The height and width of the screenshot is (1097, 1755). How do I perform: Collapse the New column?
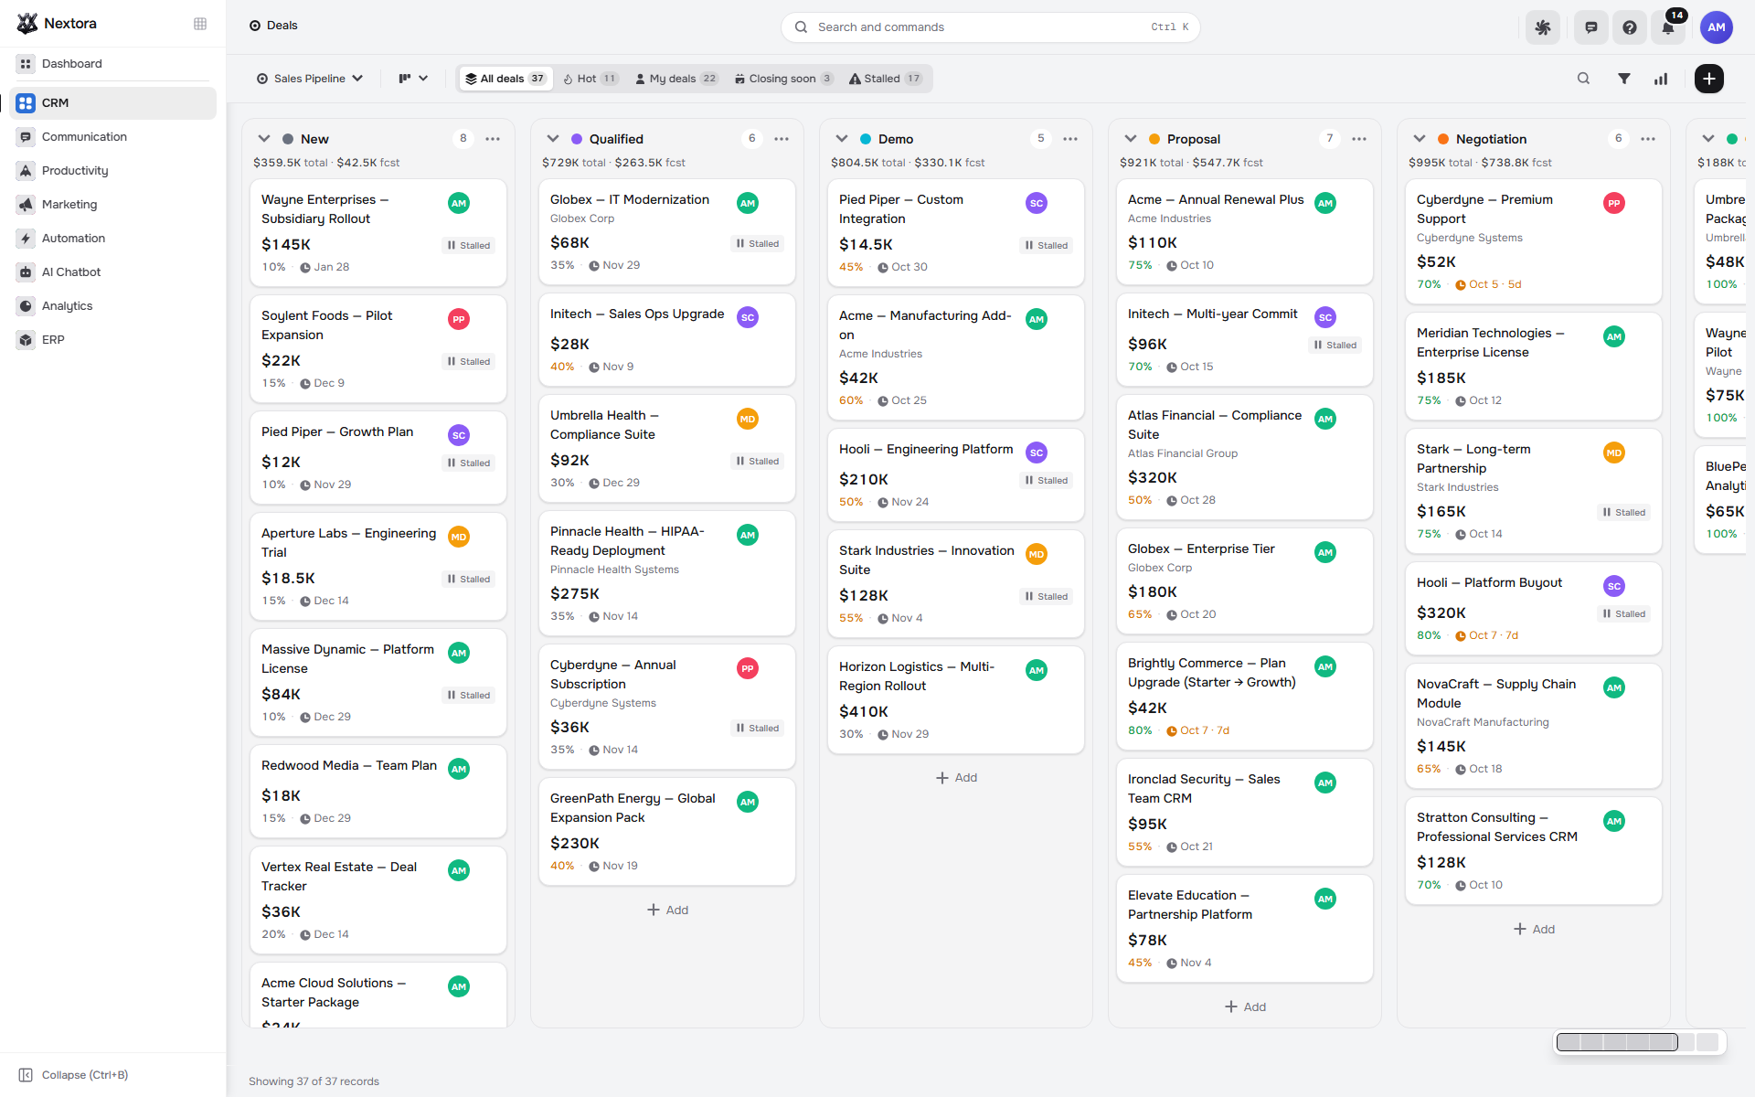pyautogui.click(x=264, y=139)
